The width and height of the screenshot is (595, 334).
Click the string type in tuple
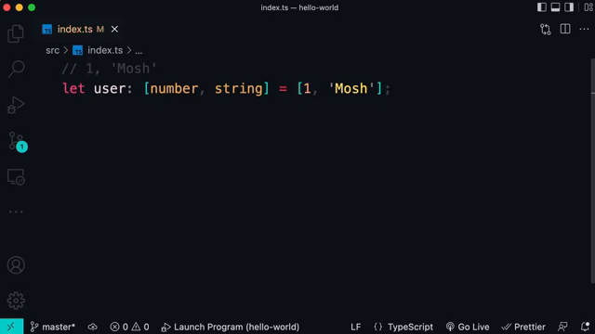point(239,89)
